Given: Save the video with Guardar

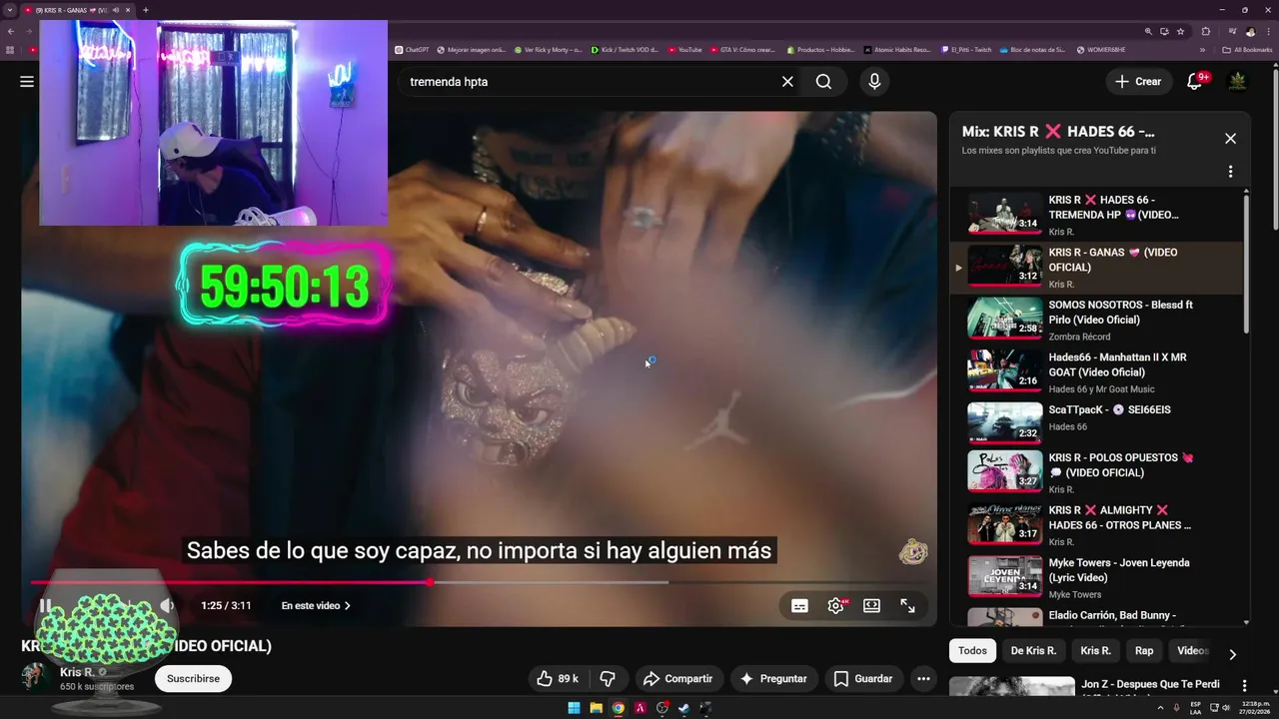Looking at the screenshot, I should [863, 679].
